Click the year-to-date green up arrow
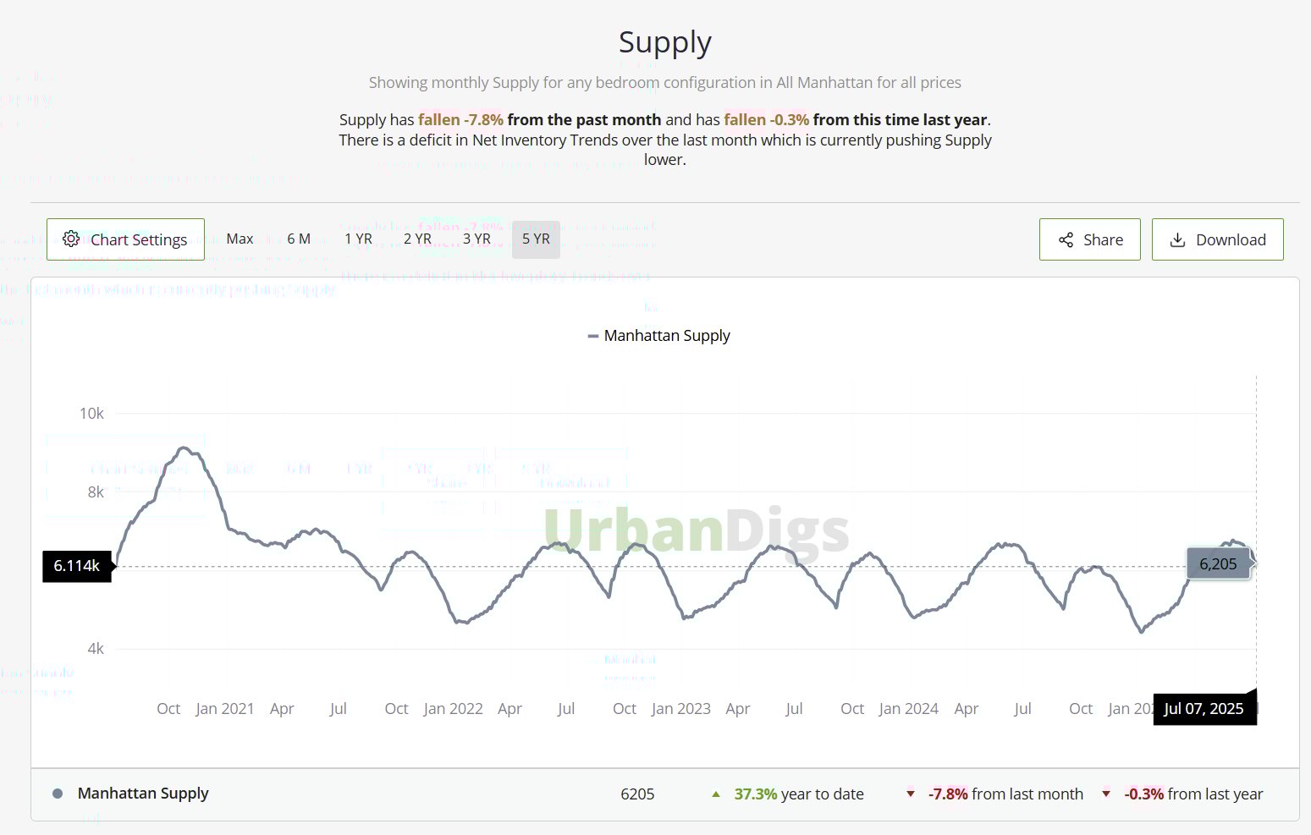Image resolution: width=1311 pixels, height=835 pixels. [716, 794]
